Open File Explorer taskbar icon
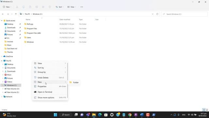The image size is (209, 118). [94, 115]
